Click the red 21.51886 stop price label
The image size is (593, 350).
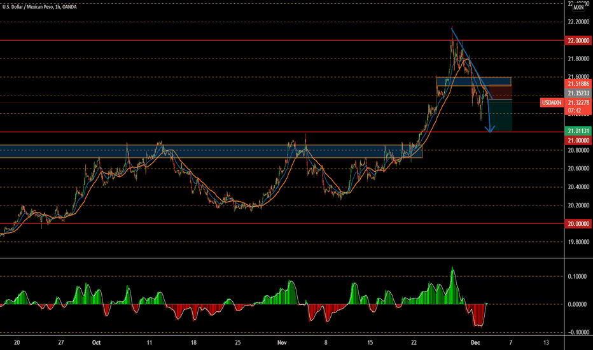click(578, 83)
